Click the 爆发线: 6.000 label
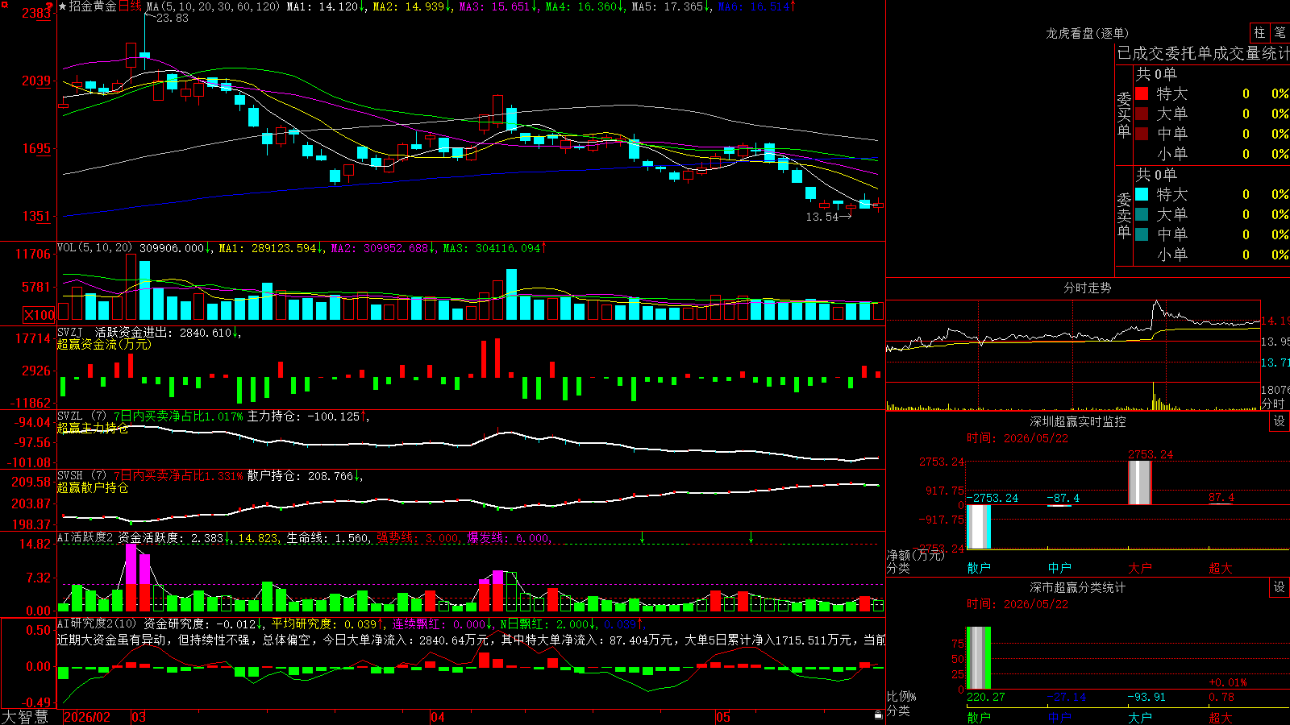This screenshot has height=725, width=1290. (x=509, y=538)
